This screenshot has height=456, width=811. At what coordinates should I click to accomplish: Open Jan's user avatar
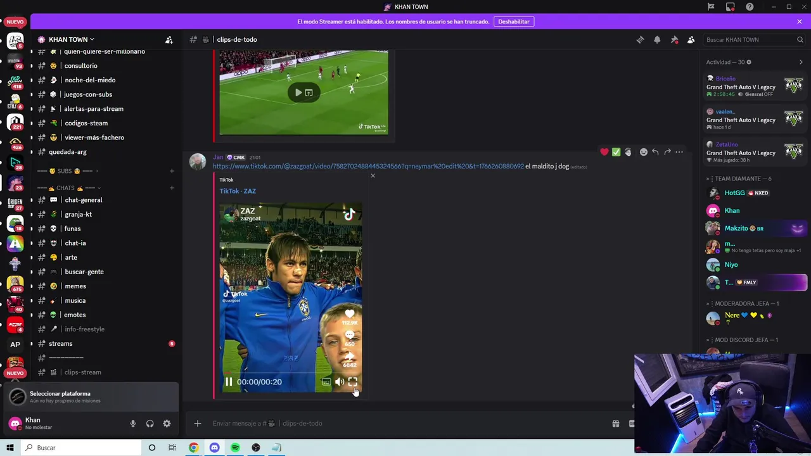(198, 162)
